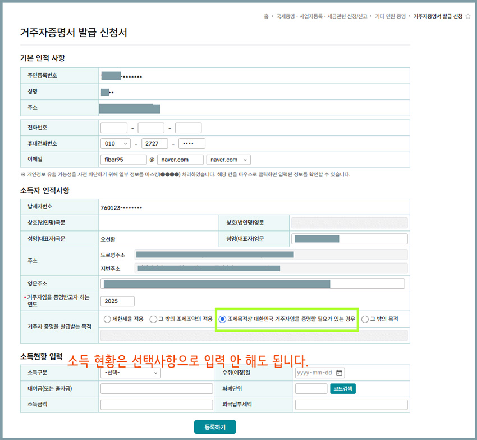
Task: Click the yyyy-mm-dd date input field
Action: pyautogui.click(x=314, y=372)
